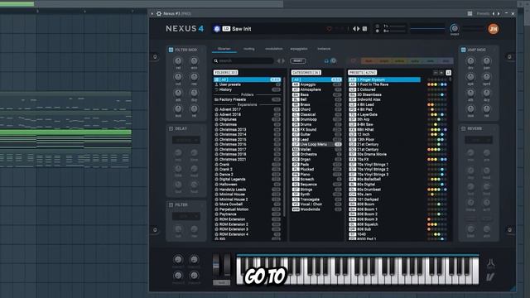
Task: Click the header master volume line slider
Action: (427, 29)
